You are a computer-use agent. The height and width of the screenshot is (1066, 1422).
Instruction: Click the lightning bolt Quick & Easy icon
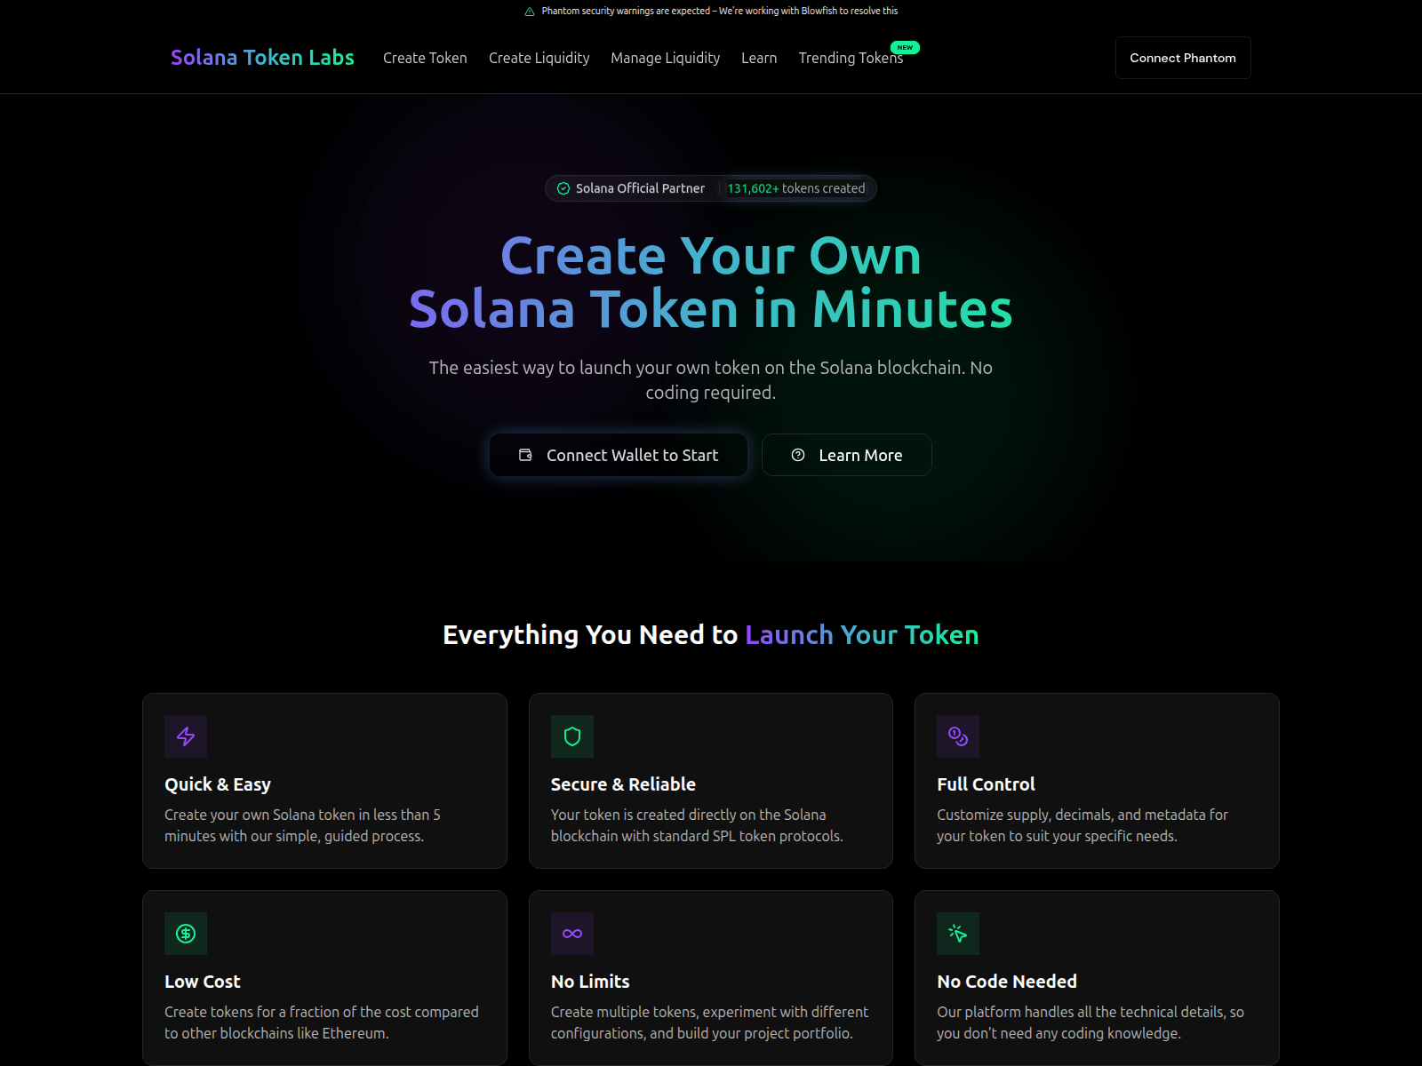[x=186, y=736]
